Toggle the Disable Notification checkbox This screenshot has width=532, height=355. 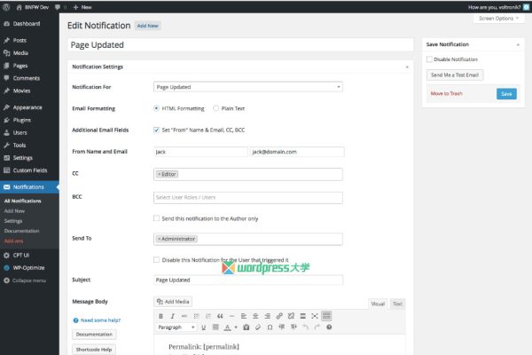click(x=430, y=59)
